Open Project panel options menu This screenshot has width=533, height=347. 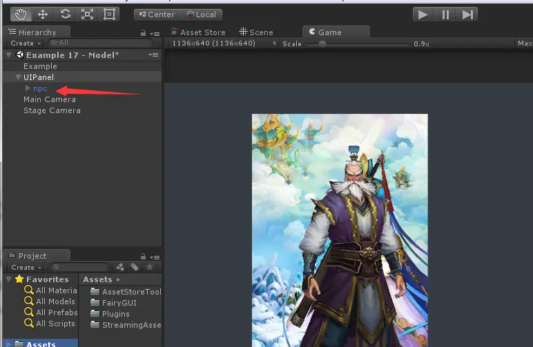[x=155, y=257]
